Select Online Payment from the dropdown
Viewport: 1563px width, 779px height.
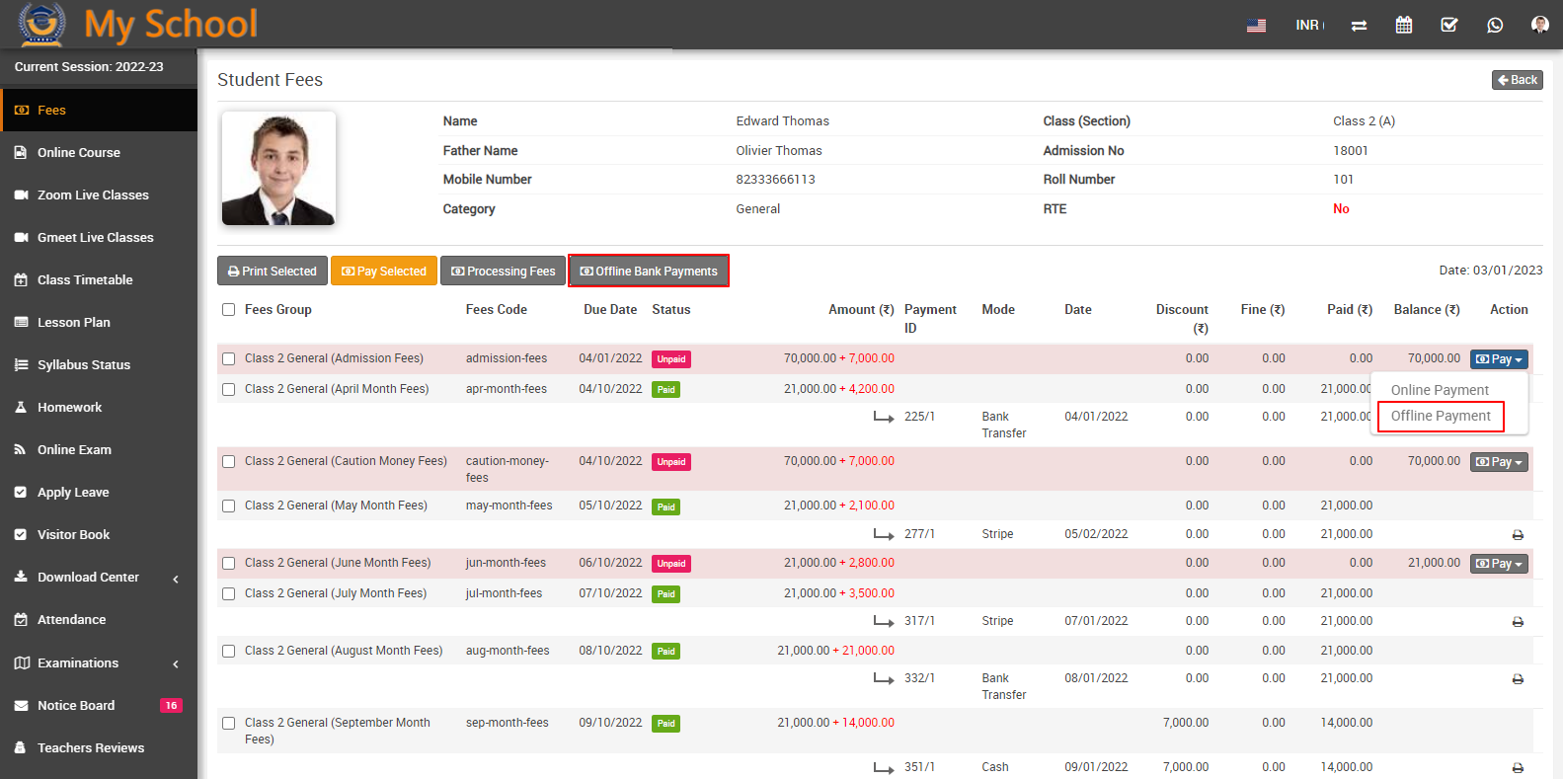point(1439,390)
